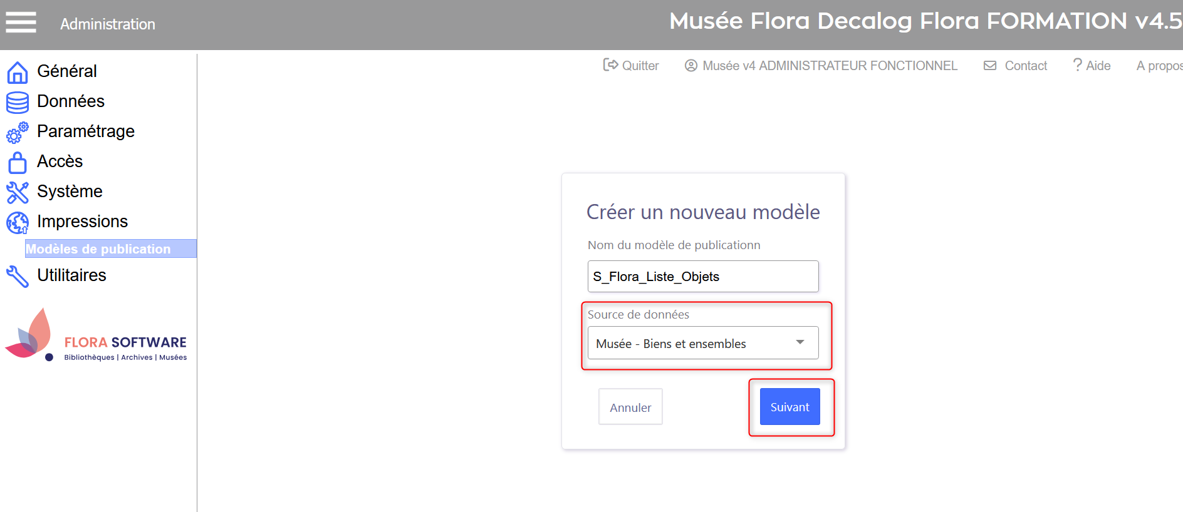This screenshot has height=512, width=1183.
Task: Open the Source de données dropdown
Action: click(x=702, y=343)
